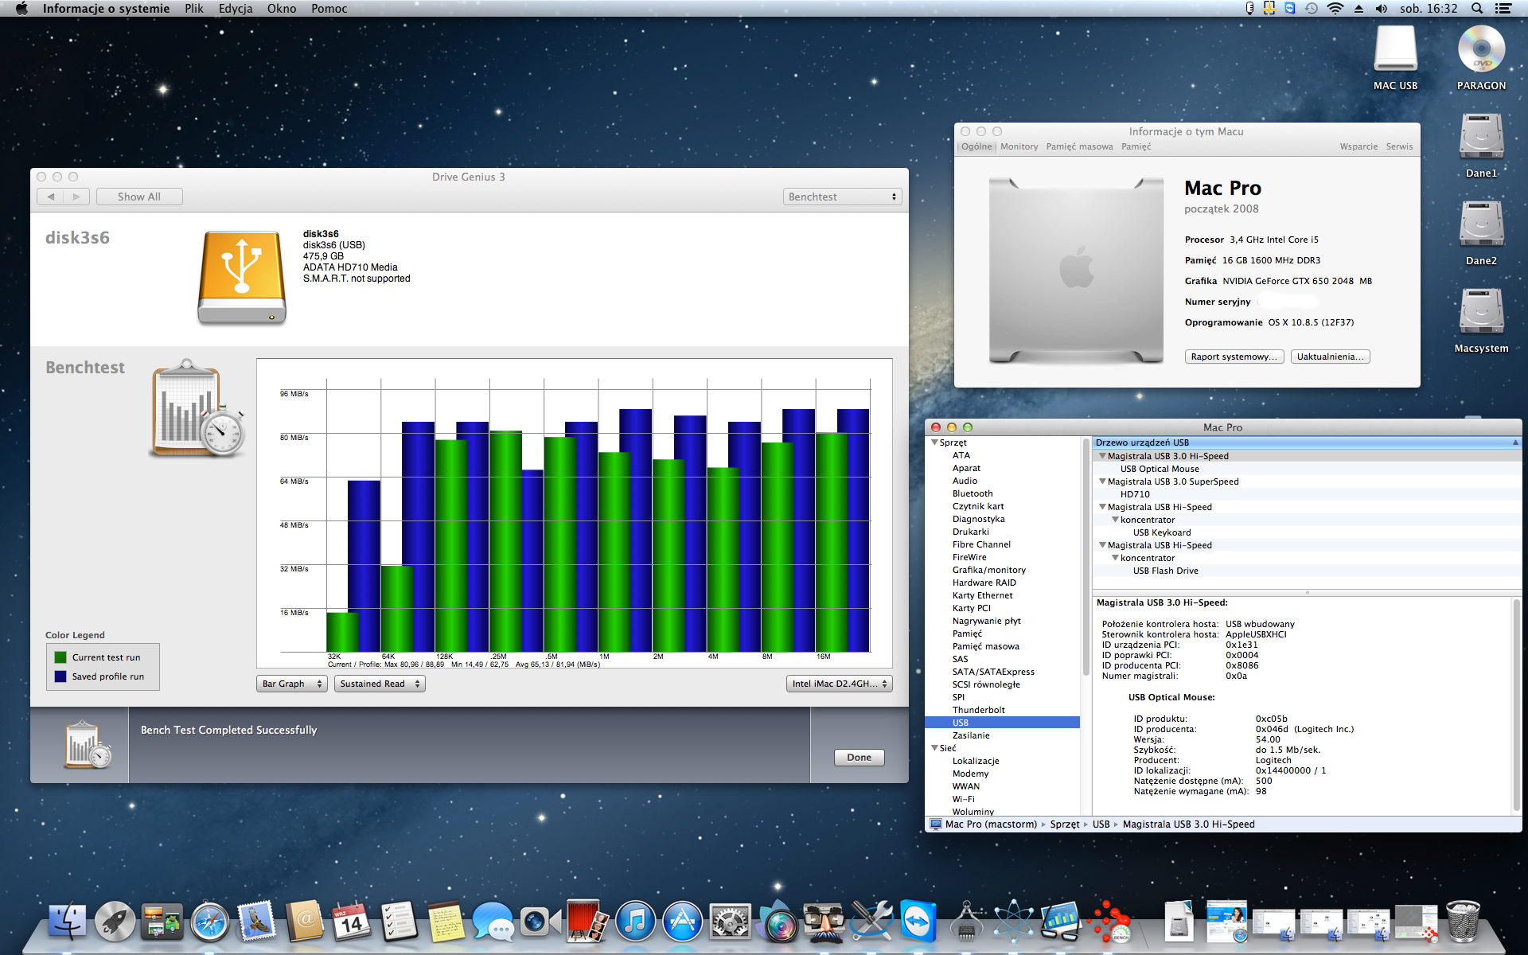The height and width of the screenshot is (955, 1528).
Task: Open FaceTime camera icon in Dock
Action: tap(540, 922)
